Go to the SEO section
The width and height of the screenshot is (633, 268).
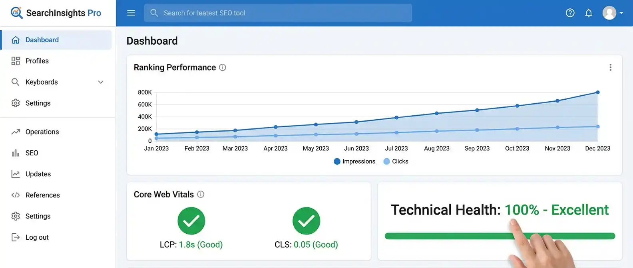tap(32, 153)
